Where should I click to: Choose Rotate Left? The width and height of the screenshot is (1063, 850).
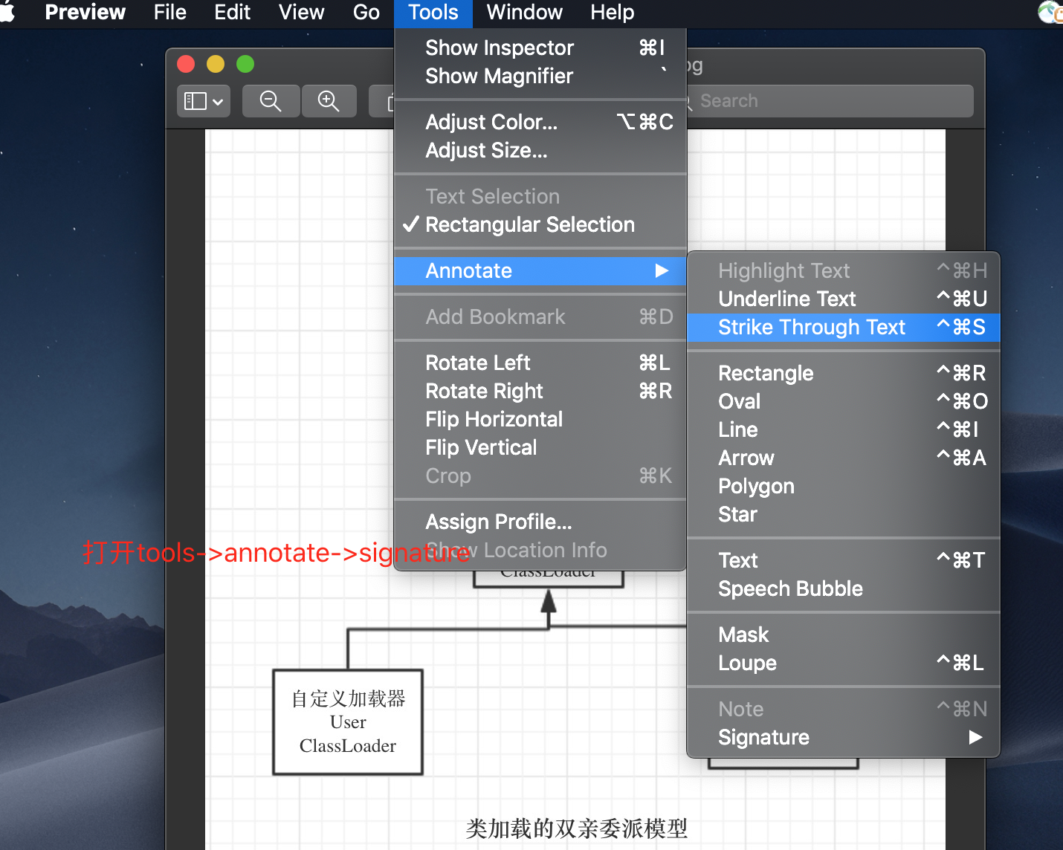pyautogui.click(x=540, y=363)
